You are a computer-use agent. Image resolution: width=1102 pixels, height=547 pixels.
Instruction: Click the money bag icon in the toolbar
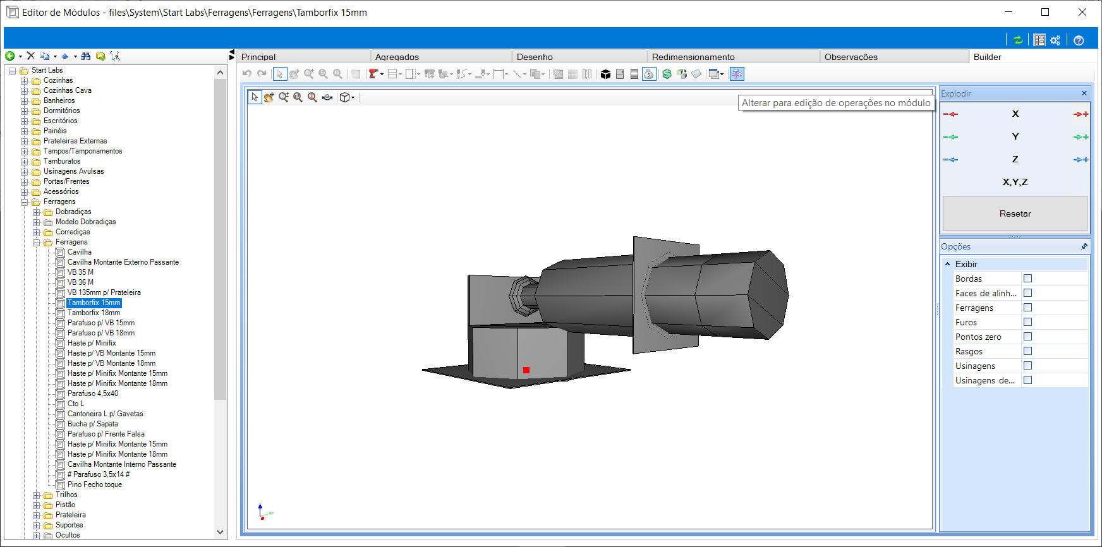649,74
